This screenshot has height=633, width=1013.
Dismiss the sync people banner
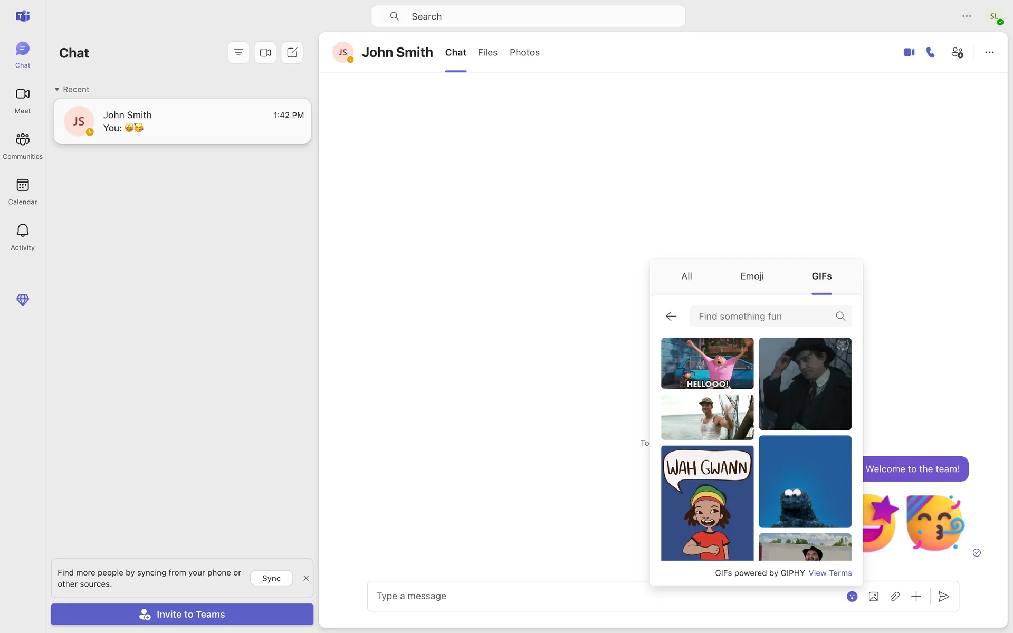click(306, 578)
